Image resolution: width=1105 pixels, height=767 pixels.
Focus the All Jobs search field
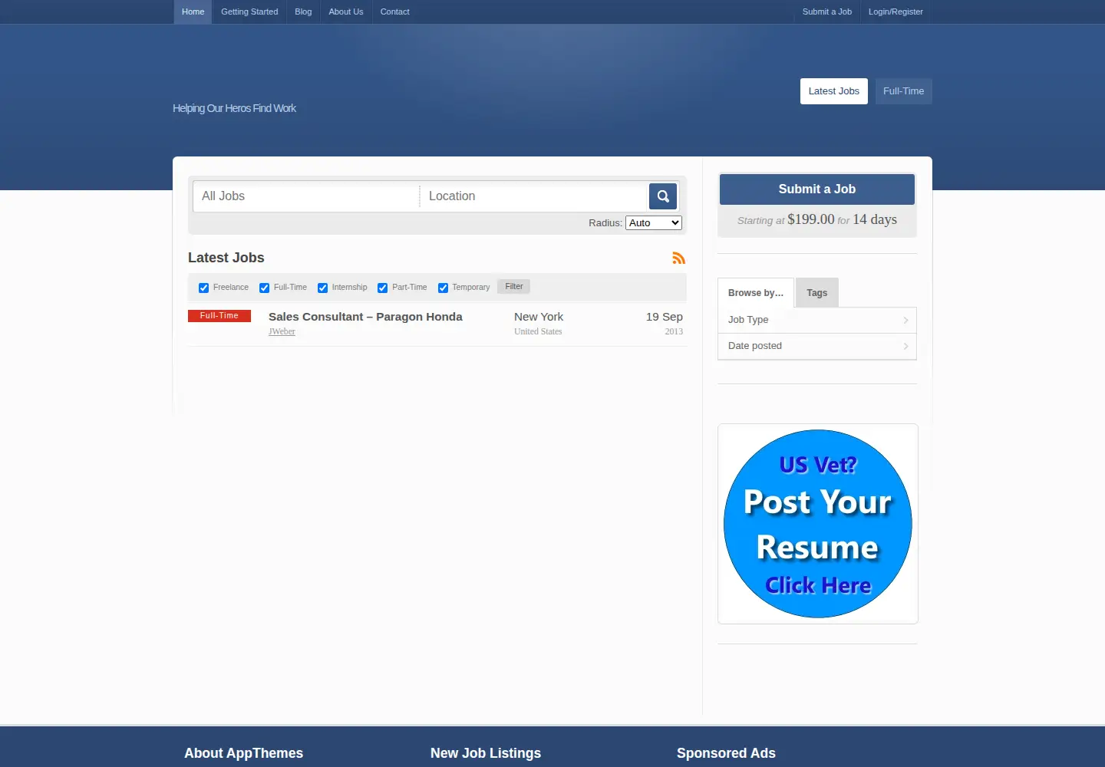pyautogui.click(x=306, y=196)
